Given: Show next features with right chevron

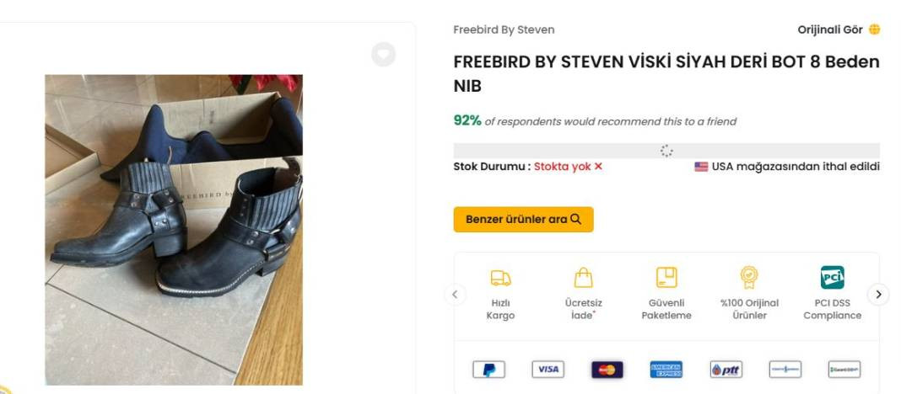Looking at the screenshot, I should click(878, 295).
